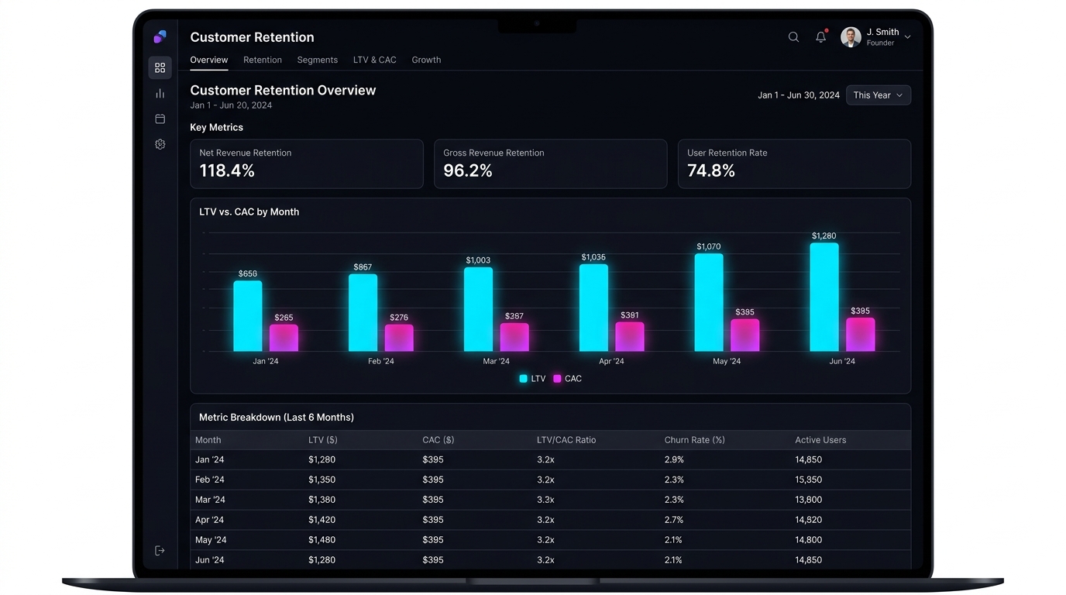The height and width of the screenshot is (595, 1066).
Task: Sort by the Churn Rate (%) column header
Action: coord(695,440)
